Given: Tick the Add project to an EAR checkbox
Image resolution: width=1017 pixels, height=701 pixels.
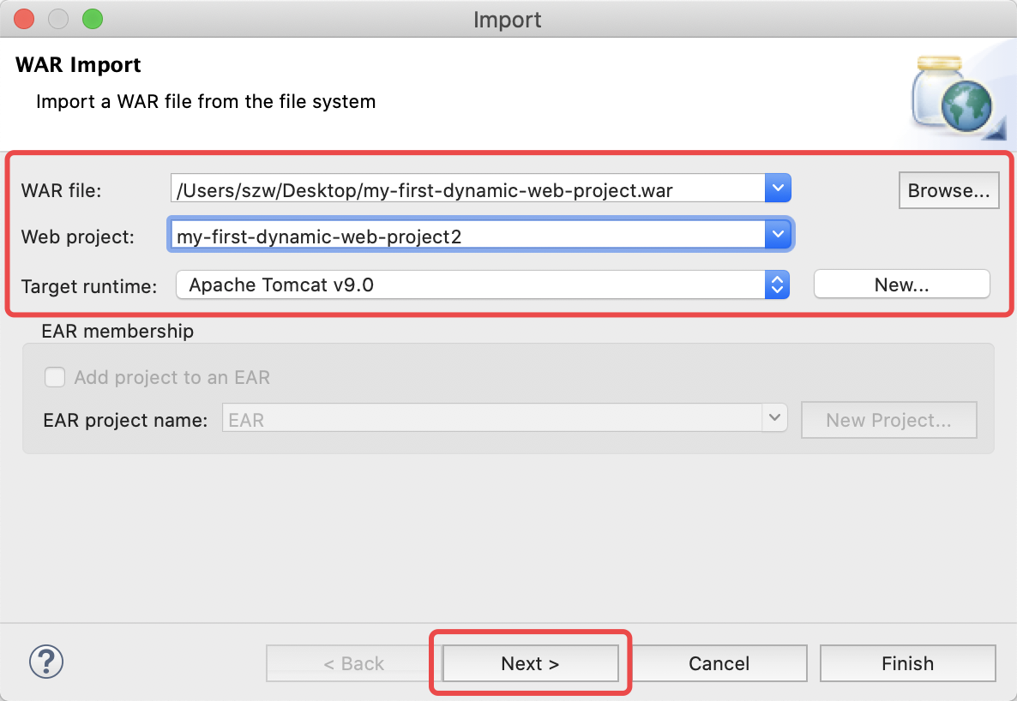Looking at the screenshot, I should [55, 377].
